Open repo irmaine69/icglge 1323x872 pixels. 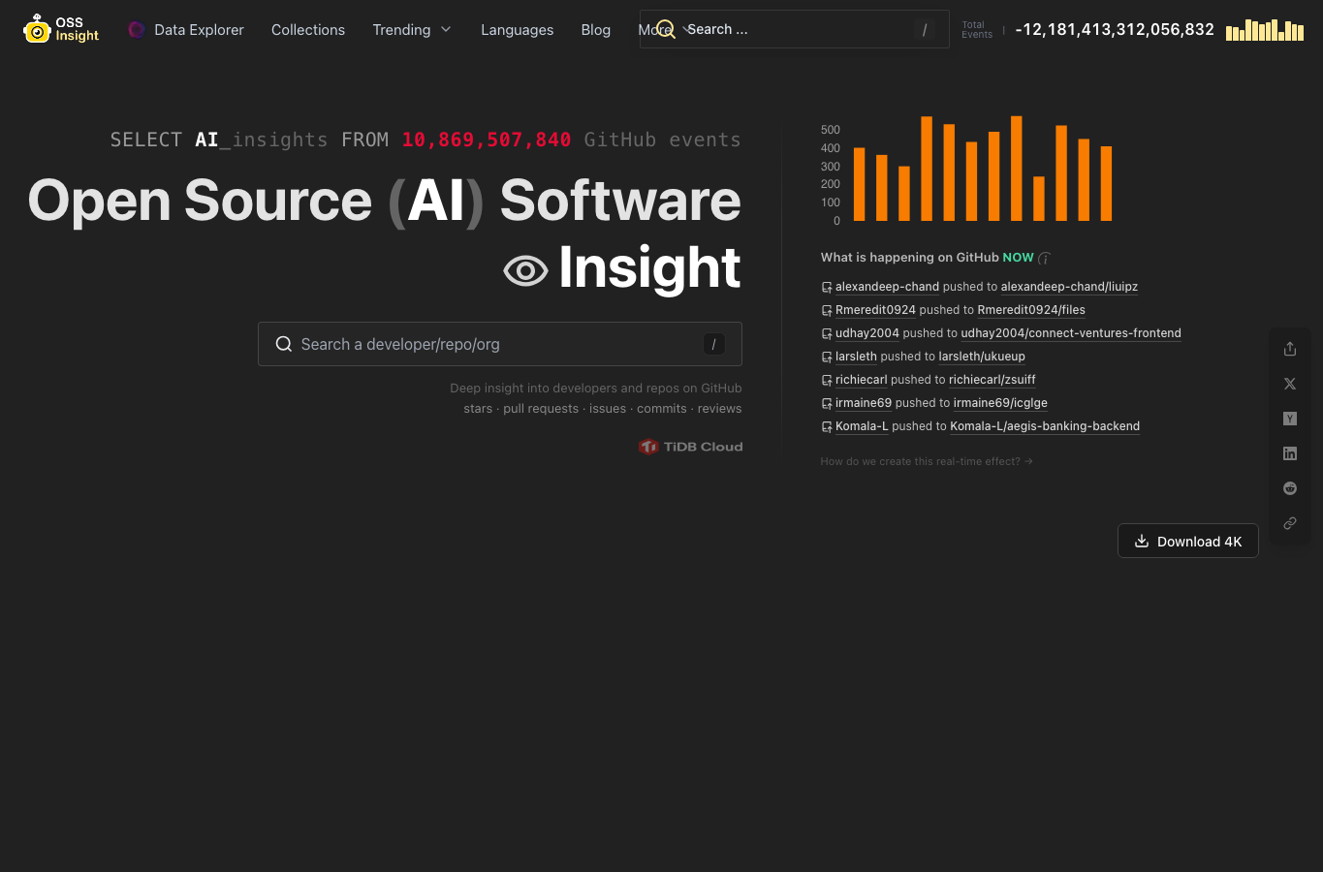[1000, 403]
